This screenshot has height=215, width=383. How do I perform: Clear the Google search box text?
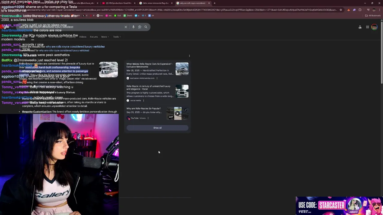(x=126, y=27)
